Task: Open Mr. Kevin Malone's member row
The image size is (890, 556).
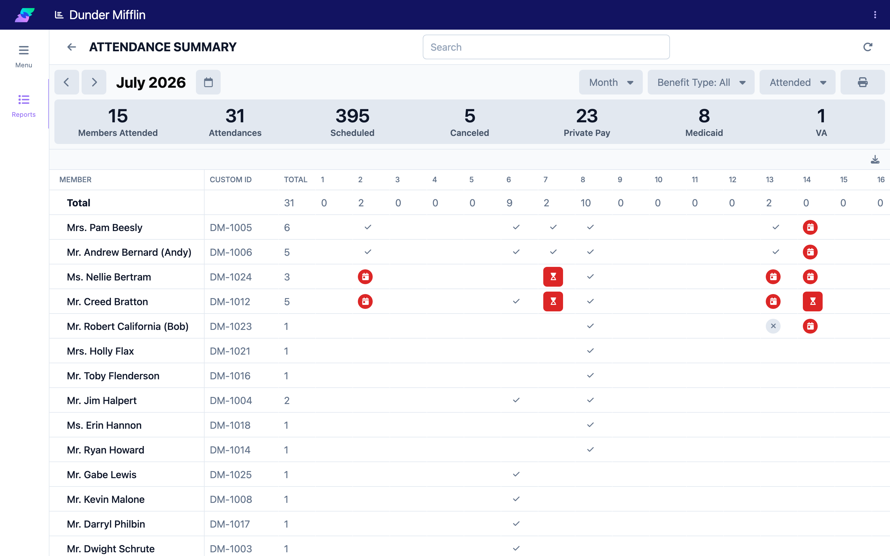Action: pos(470,499)
